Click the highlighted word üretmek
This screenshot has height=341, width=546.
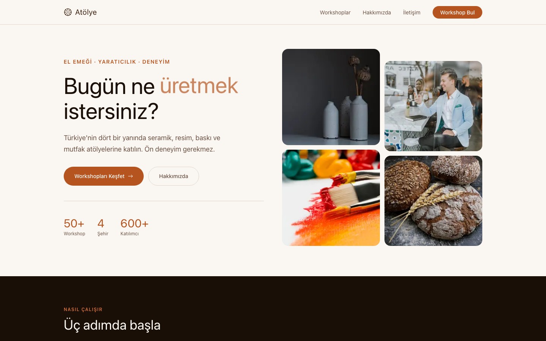(199, 86)
